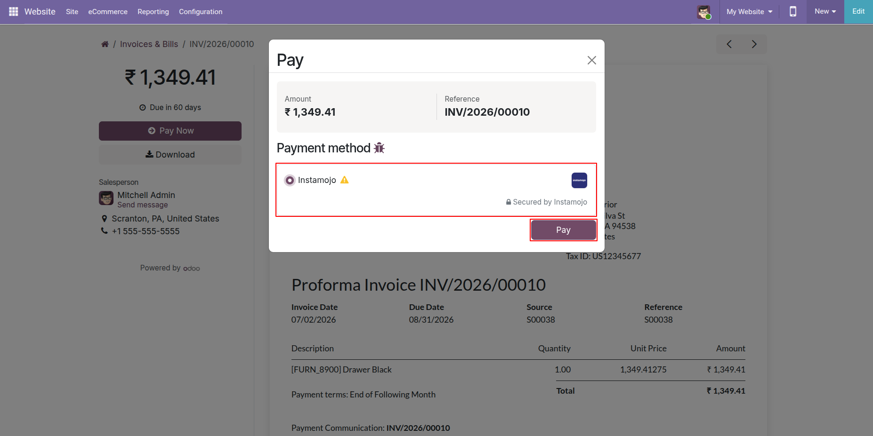Click the bug icon beside Payment method
This screenshot has height=436, width=873.
click(x=379, y=148)
